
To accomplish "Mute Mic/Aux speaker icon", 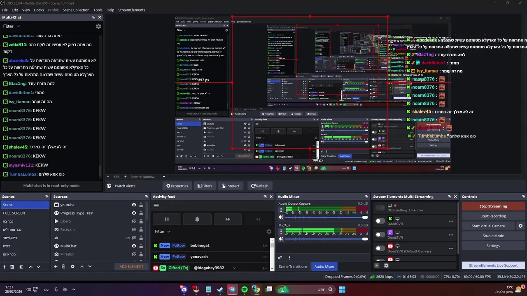I will point(281,239).
